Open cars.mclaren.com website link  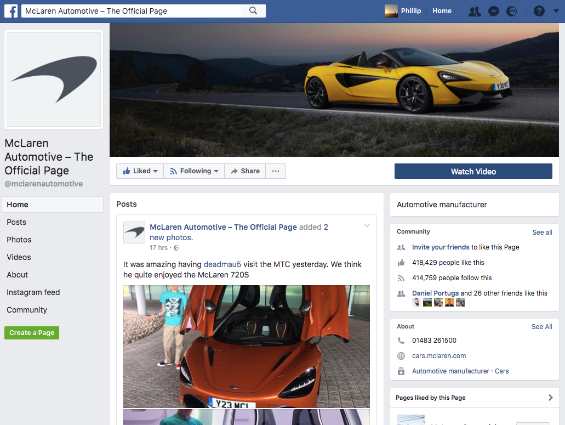click(439, 356)
